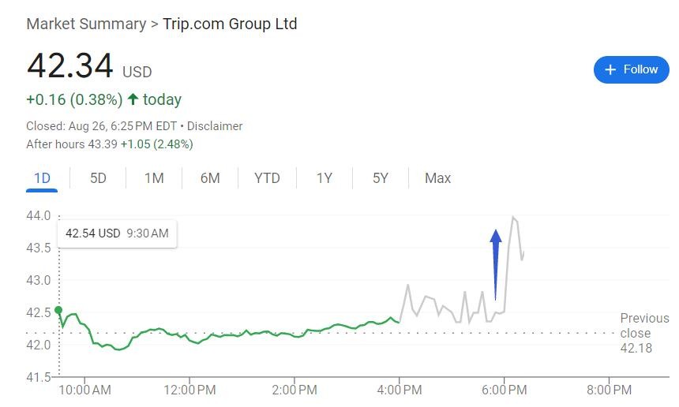Screen dimensions: 679x407
Task: Click the Trip.com Group Ltd title
Action: pos(230,24)
